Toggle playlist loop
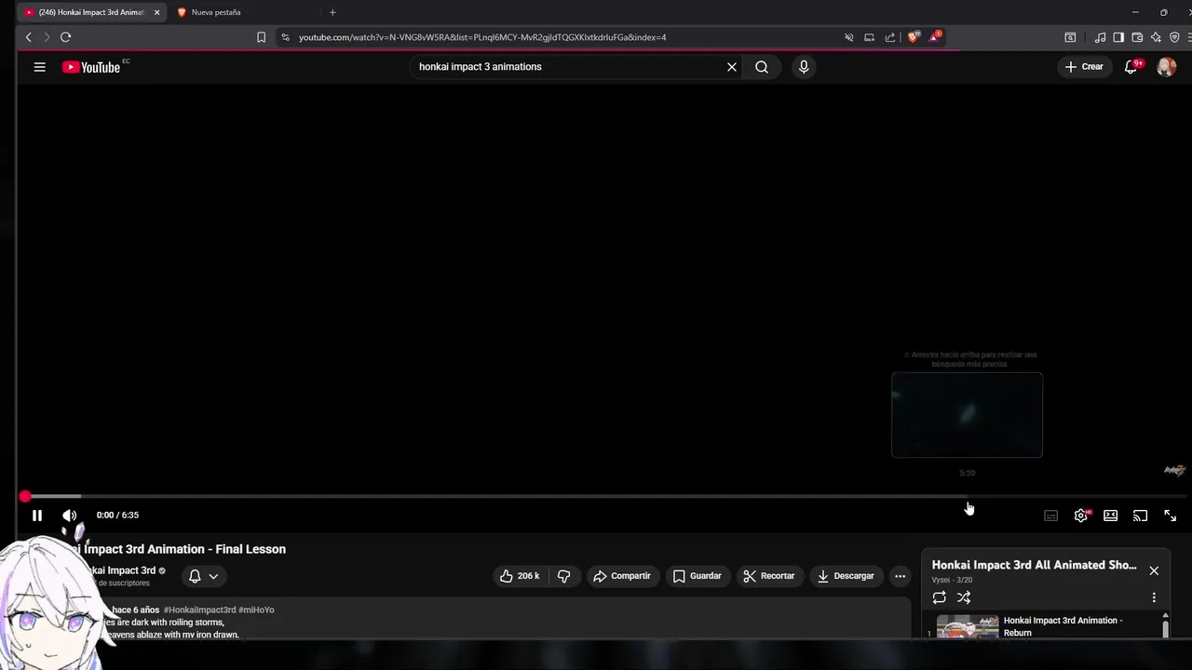1192x670 pixels. click(x=939, y=597)
